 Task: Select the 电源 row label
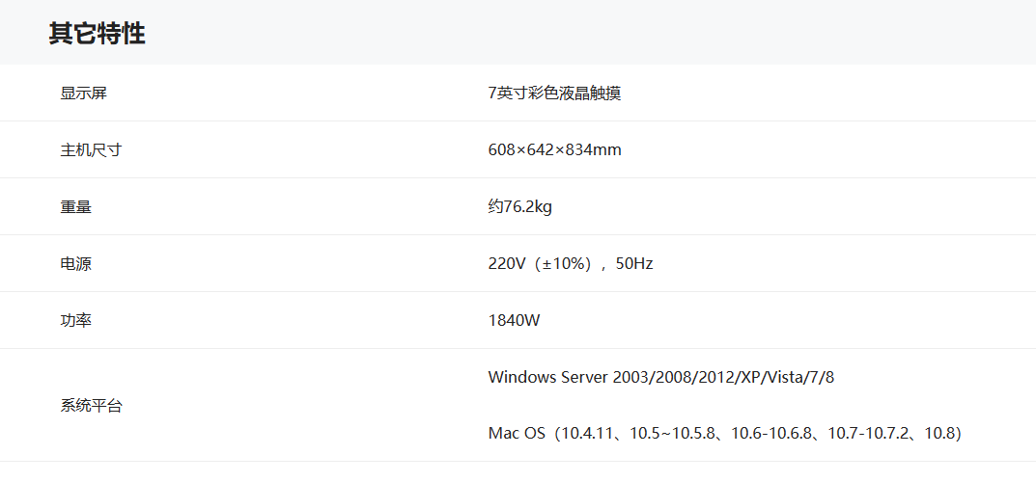75,264
